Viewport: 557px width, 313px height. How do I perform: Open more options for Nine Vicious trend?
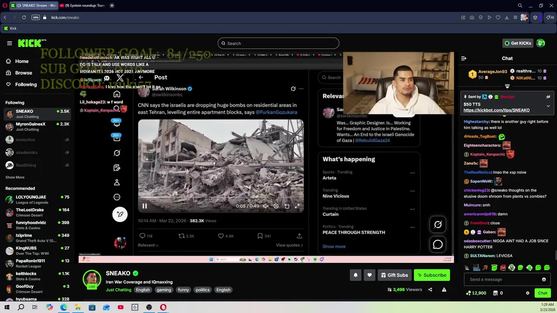(x=412, y=191)
